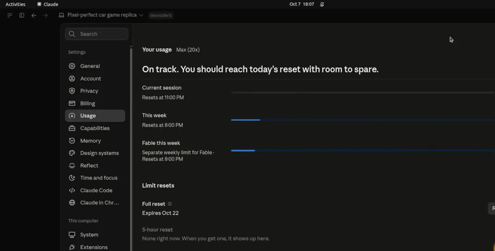
Task: Click the 'Resets at 11:00 PM' text
Action: pos(163,98)
